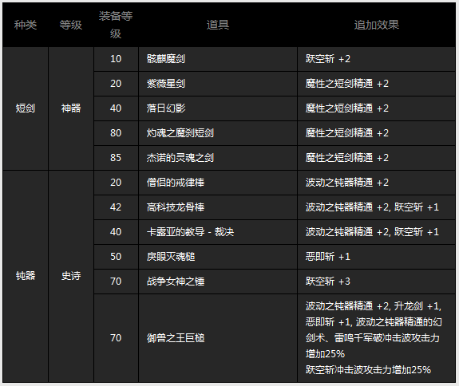Click the 神器 grade cell

click(71, 108)
